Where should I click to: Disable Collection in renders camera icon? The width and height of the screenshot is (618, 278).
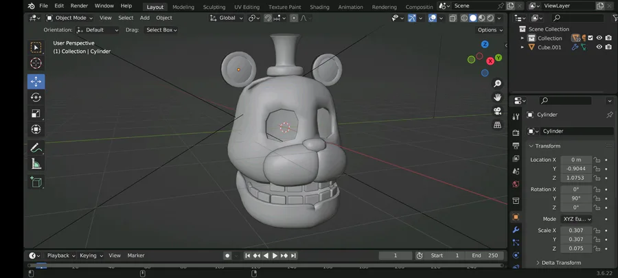pos(608,38)
